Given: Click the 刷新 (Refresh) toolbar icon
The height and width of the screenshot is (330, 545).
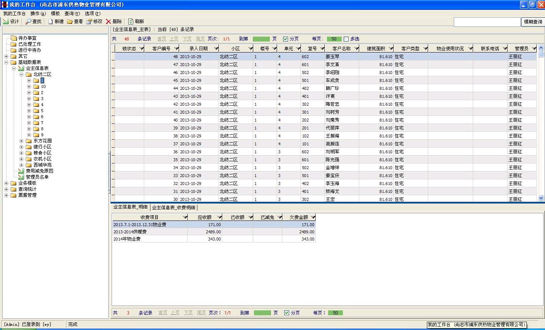Looking at the screenshot, I should (131, 22).
